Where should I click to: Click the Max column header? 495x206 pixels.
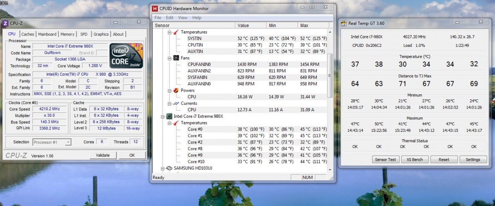coord(313,26)
